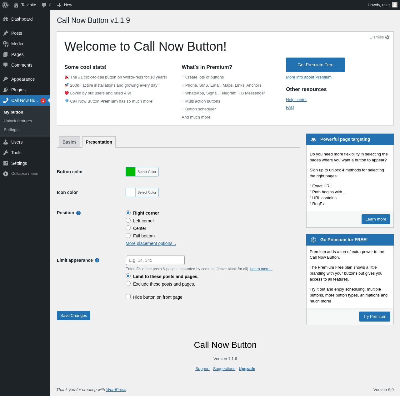This screenshot has height=396, width=400.
Task: Click the Pages icon in sidebar
Action: [x=6, y=54]
